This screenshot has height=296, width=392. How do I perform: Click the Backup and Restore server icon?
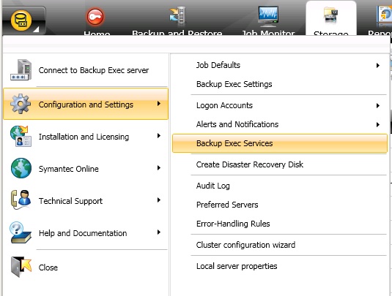[x=178, y=17]
